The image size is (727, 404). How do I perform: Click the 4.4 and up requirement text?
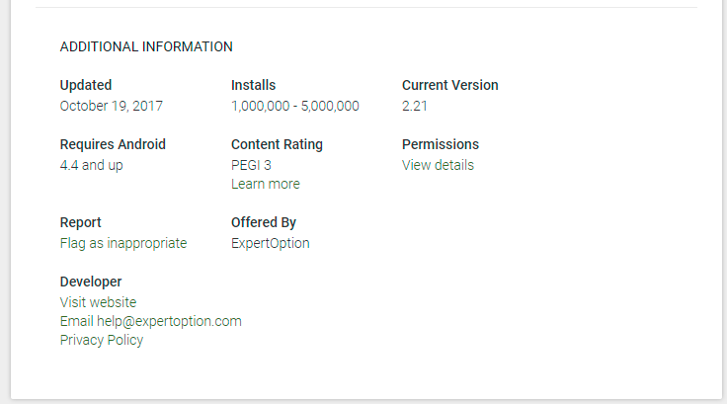point(91,166)
